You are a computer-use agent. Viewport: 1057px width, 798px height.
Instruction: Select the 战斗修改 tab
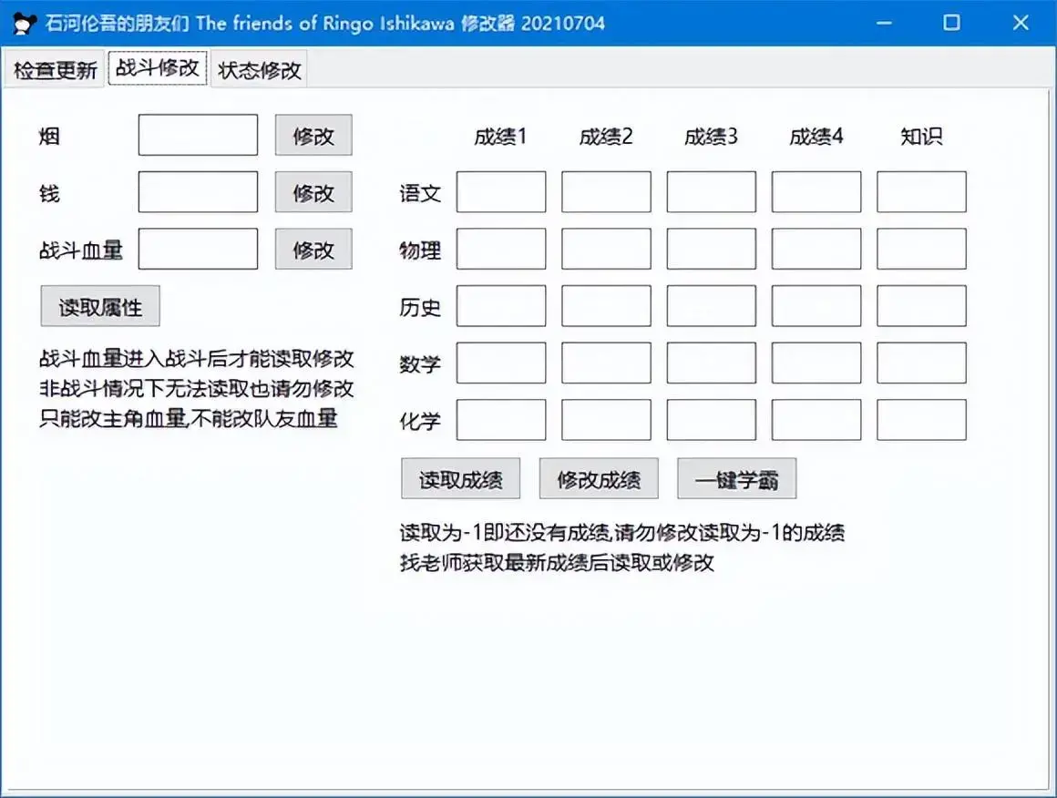[157, 67]
